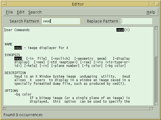Click highlighted xwud in the NAME section
This screenshot has height=120, width=161.
[18, 48]
